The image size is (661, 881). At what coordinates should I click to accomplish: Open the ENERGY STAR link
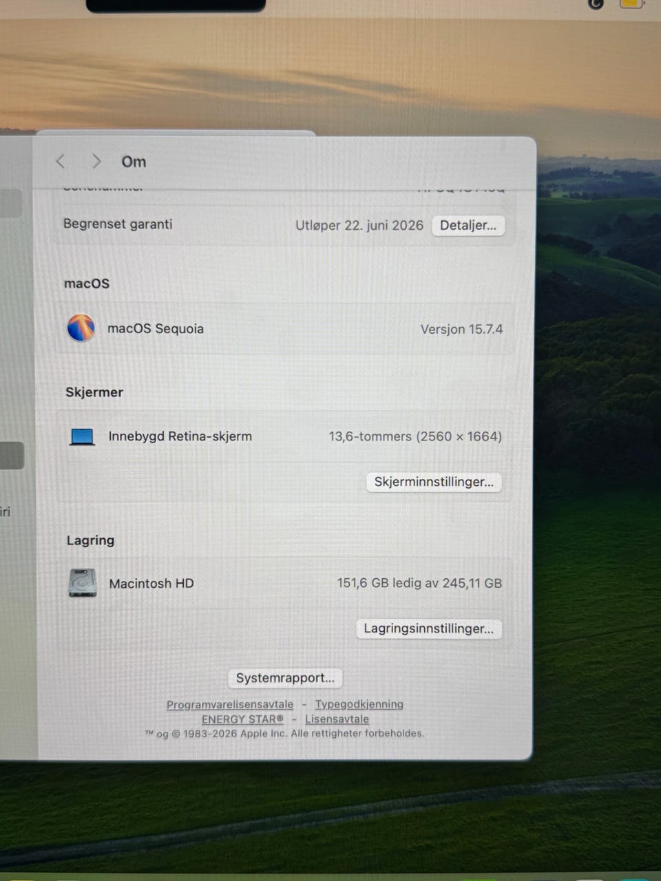(x=242, y=719)
